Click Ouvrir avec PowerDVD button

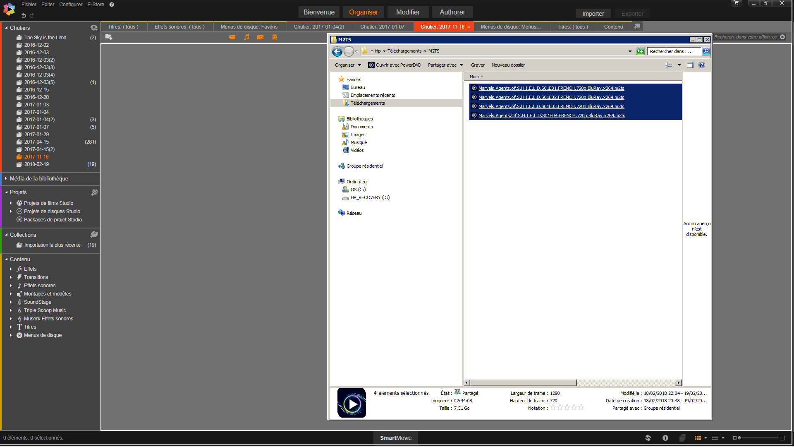(395, 65)
